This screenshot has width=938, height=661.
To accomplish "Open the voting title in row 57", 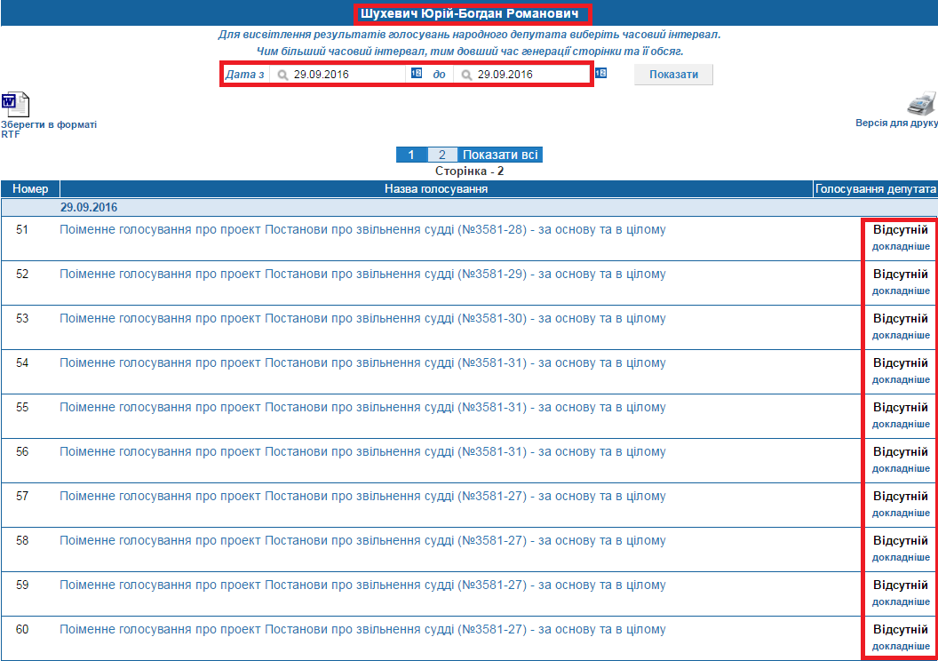I will click(362, 497).
